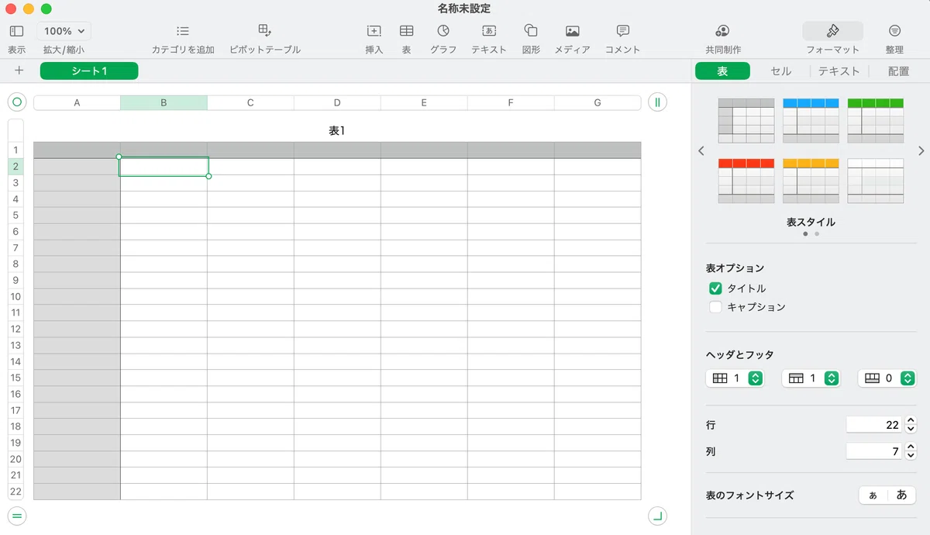
Task: Select the blue header table style
Action: tap(811, 120)
